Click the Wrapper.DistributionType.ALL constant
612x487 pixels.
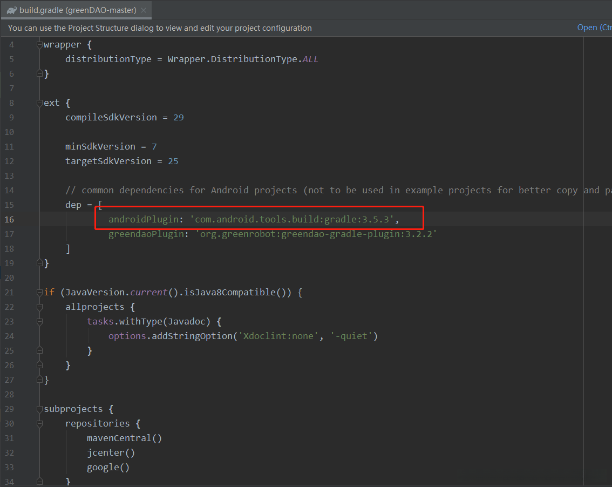point(243,59)
